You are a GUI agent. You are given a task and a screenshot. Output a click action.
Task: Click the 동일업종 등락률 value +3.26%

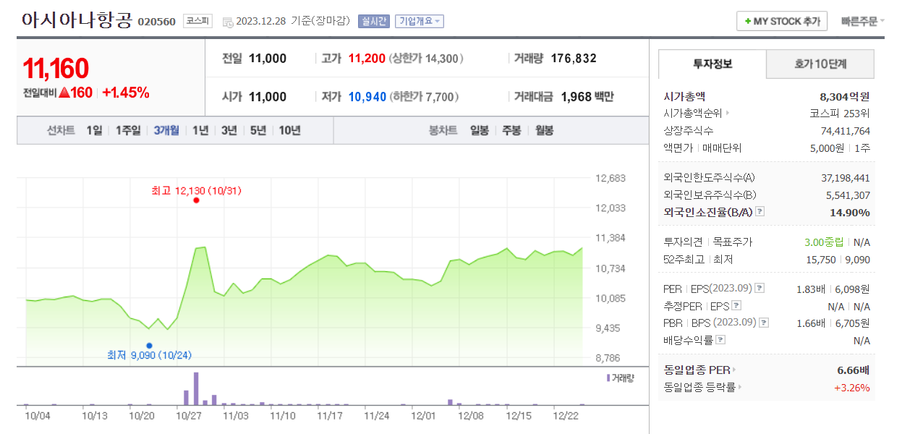[x=852, y=387]
